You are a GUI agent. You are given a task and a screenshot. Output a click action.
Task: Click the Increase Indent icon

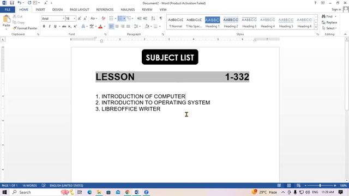(145, 19)
